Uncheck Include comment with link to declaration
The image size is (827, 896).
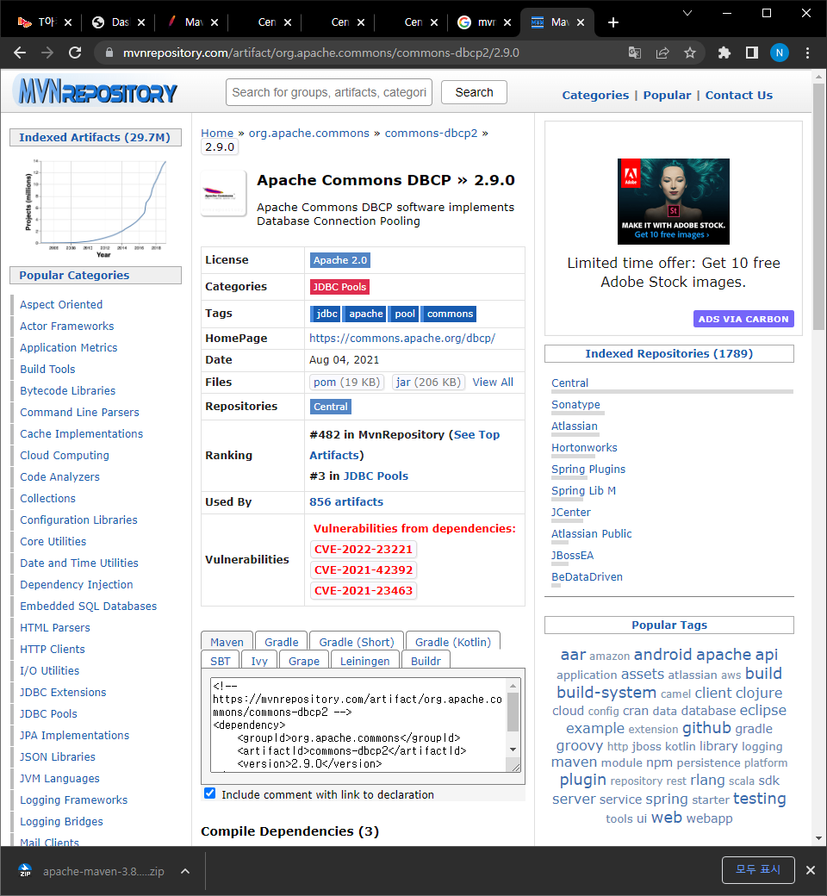pyautogui.click(x=209, y=793)
